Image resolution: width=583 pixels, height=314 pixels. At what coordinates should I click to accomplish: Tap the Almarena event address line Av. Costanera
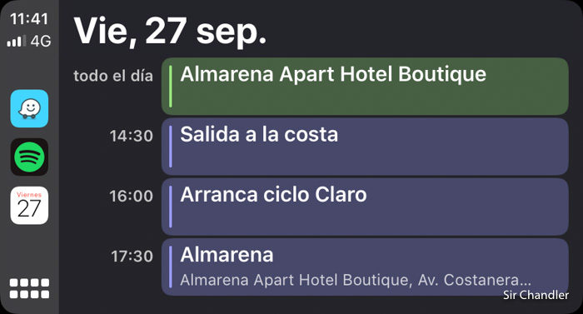click(356, 280)
